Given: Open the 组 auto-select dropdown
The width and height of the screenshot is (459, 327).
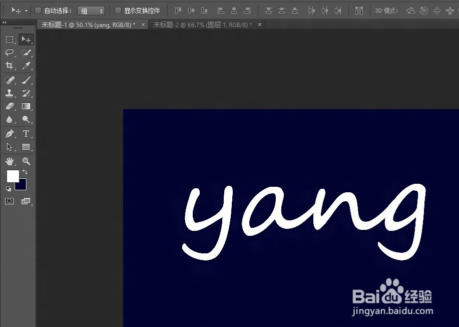Looking at the screenshot, I should tap(91, 11).
